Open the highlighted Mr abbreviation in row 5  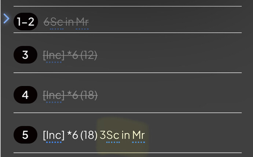click(139, 135)
